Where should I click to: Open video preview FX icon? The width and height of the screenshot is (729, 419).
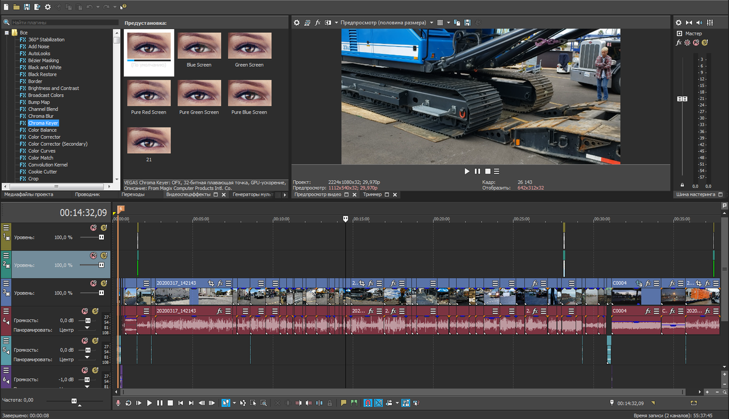318,22
